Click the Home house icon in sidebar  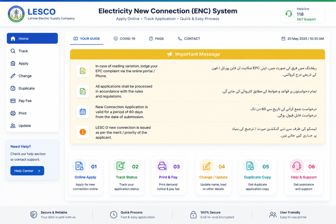(x=13, y=39)
